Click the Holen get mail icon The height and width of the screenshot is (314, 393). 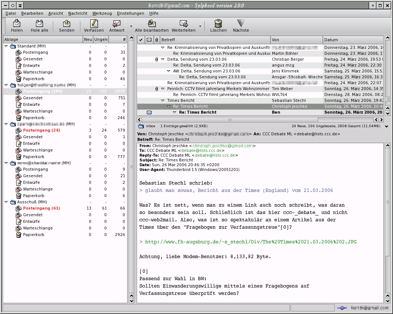coord(17,24)
